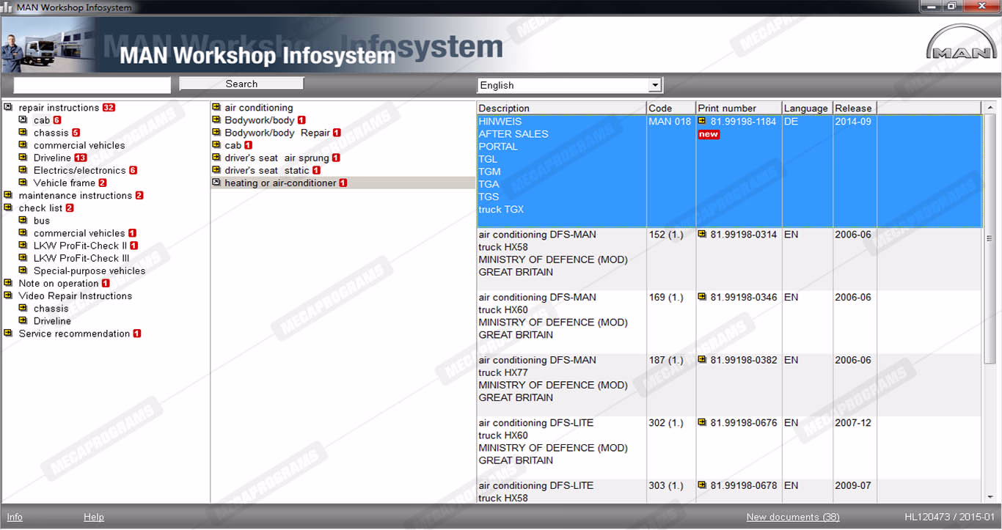Click code cell 303 (1.)
Viewport: 1002px width, 530px height.
[x=665, y=485]
